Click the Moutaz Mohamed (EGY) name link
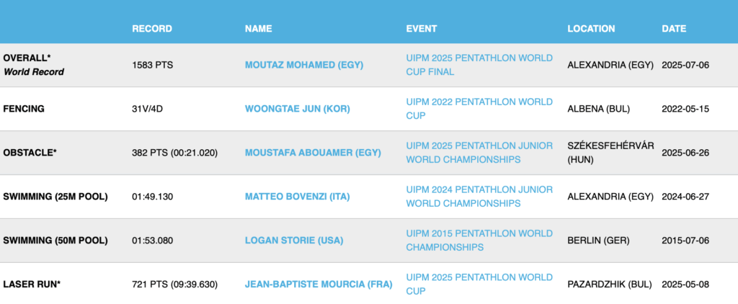 pyautogui.click(x=303, y=65)
